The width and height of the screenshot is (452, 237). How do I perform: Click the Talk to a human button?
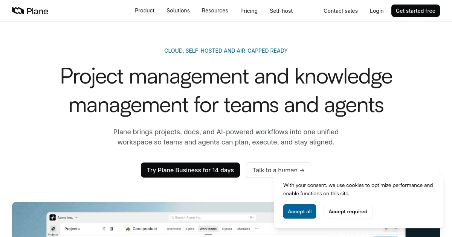coord(278,170)
